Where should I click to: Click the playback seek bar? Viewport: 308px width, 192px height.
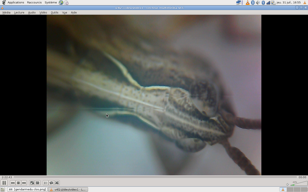(x=154, y=177)
